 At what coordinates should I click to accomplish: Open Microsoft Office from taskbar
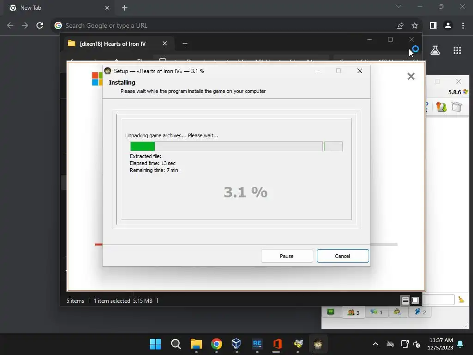pos(277,344)
